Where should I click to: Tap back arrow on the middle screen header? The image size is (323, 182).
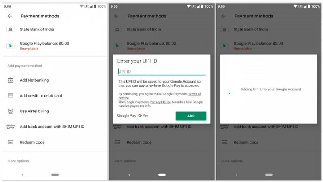pyautogui.click(x=116, y=16)
